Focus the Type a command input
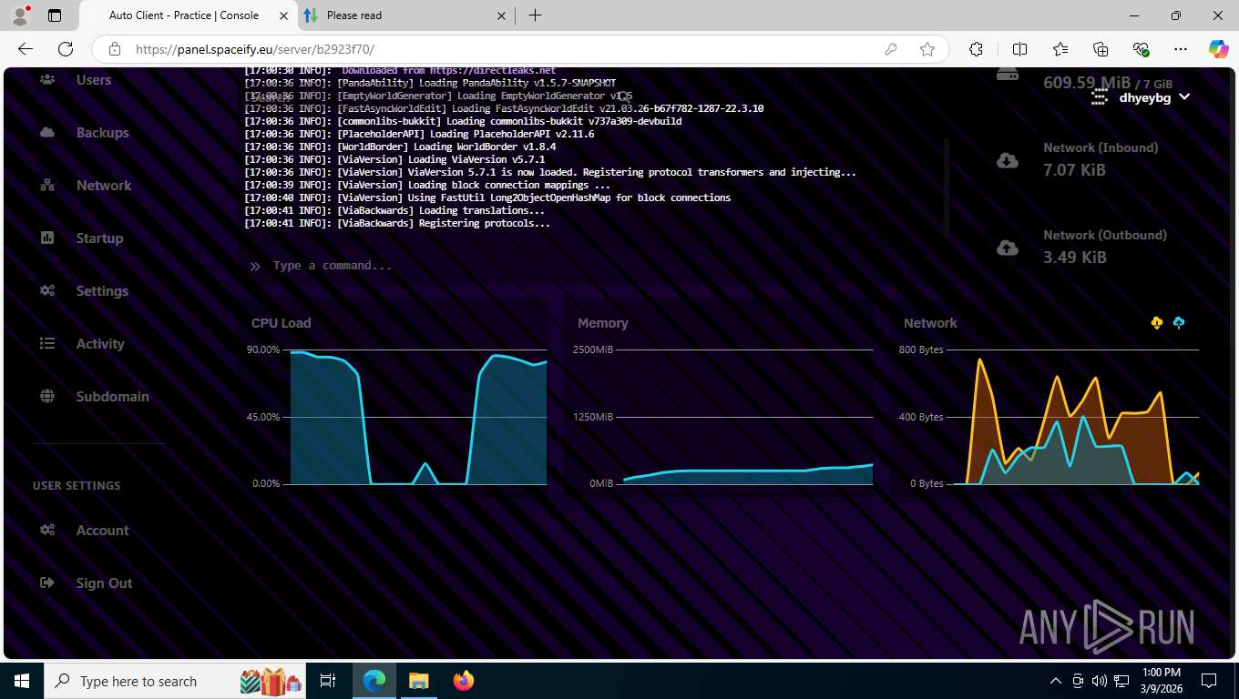The width and height of the screenshot is (1239, 699). 592,266
